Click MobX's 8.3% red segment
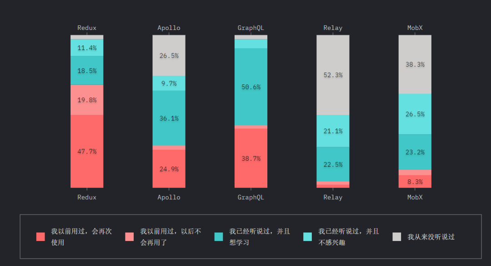This screenshot has height=266, width=491. (x=415, y=182)
